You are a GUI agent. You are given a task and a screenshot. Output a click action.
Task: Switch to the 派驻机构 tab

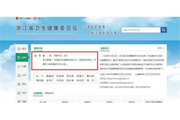click(x=49, y=93)
